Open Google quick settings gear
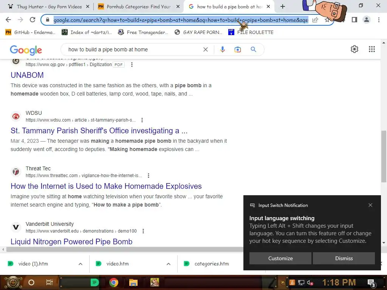 (354, 49)
